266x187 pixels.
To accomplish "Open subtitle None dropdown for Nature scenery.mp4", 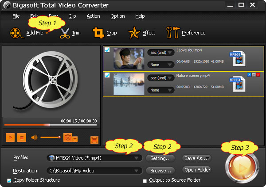I will pyautogui.click(x=160, y=90).
